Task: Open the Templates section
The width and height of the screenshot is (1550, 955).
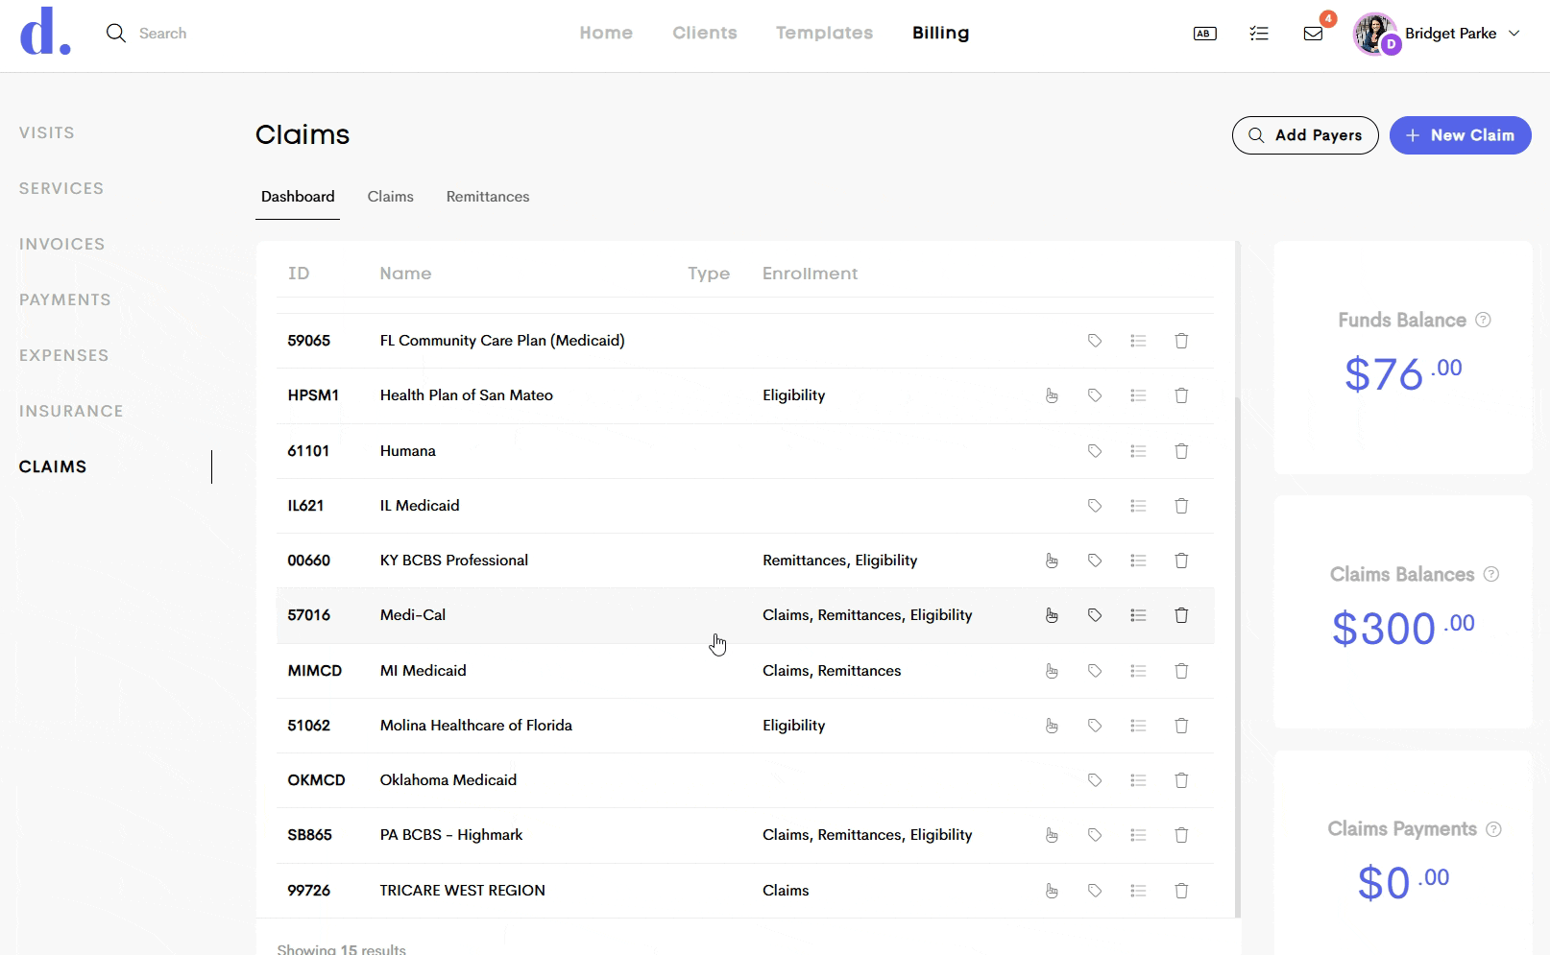Action: point(824,33)
